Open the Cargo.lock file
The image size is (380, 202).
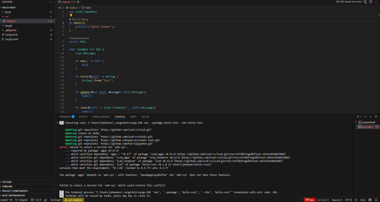(11, 35)
